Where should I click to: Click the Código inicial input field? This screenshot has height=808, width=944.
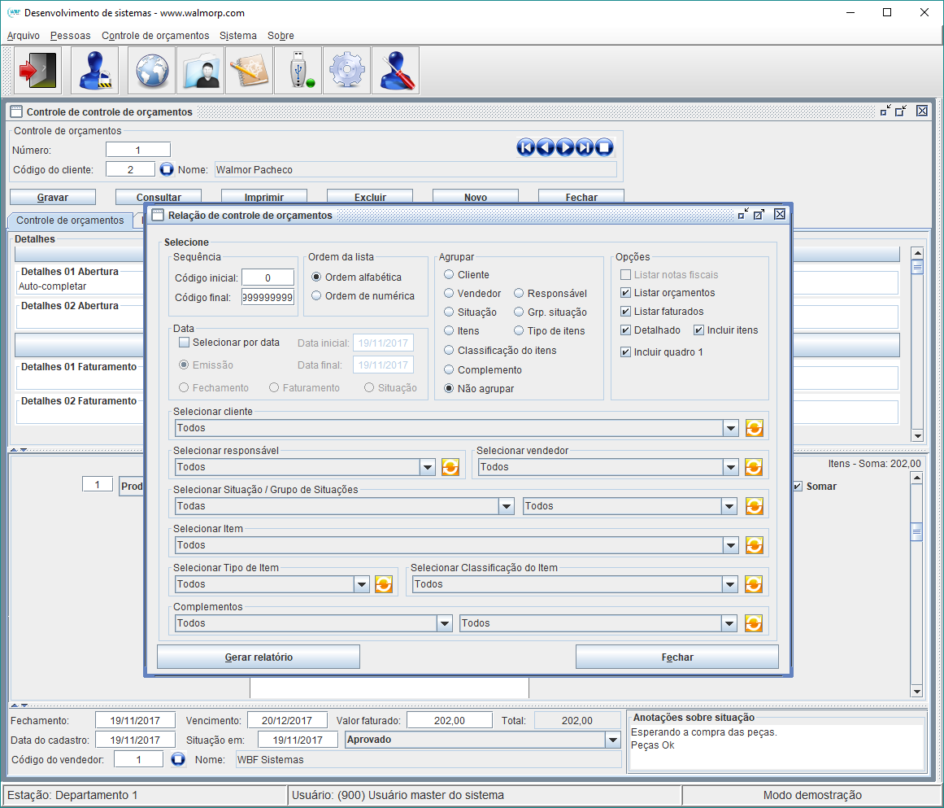coord(268,278)
